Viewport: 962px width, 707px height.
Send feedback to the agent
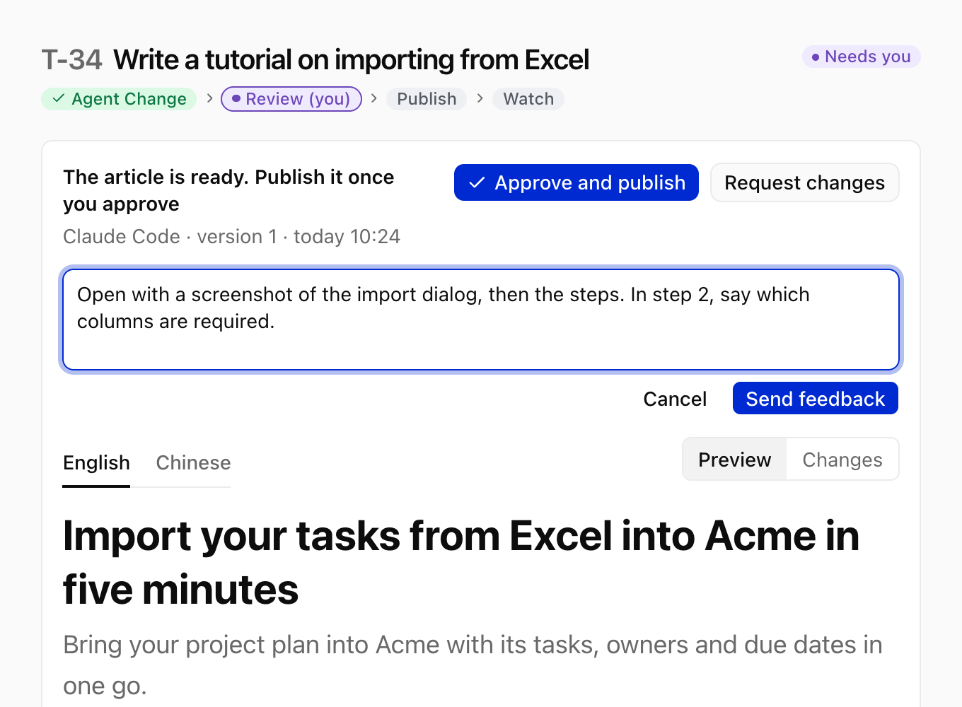pyautogui.click(x=816, y=399)
